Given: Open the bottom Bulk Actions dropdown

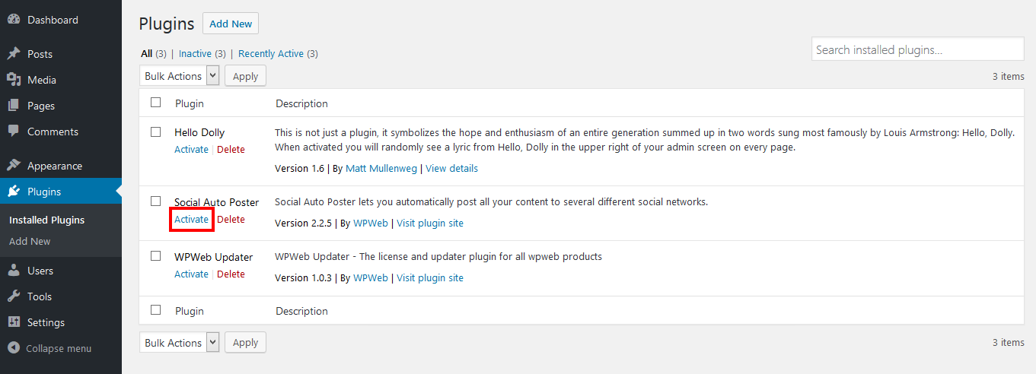Looking at the screenshot, I should [x=180, y=343].
